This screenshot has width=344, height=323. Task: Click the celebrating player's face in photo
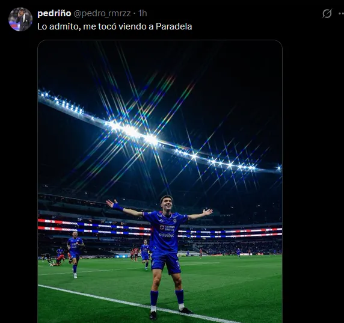(167, 203)
